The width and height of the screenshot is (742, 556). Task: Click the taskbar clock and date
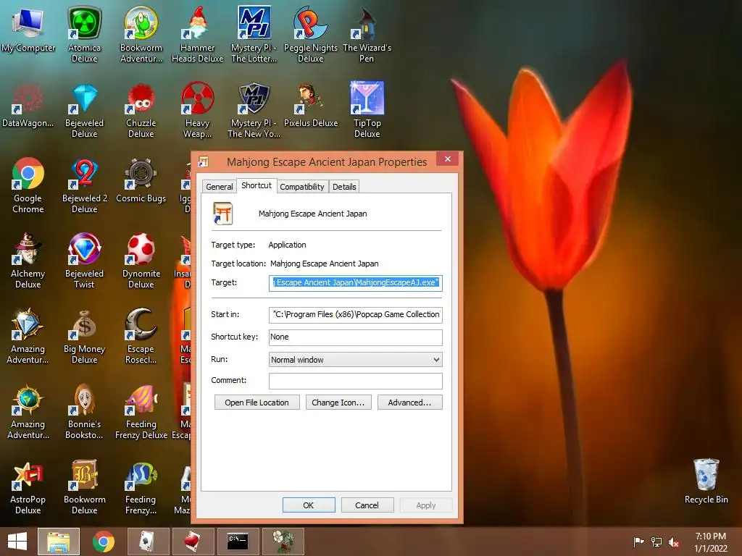coord(710,542)
